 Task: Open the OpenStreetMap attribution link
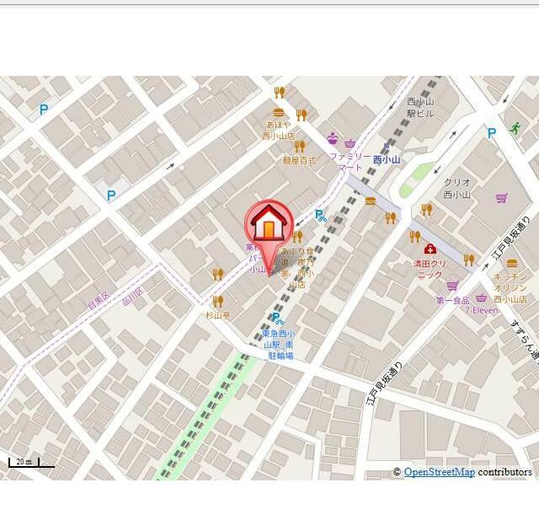(x=439, y=472)
